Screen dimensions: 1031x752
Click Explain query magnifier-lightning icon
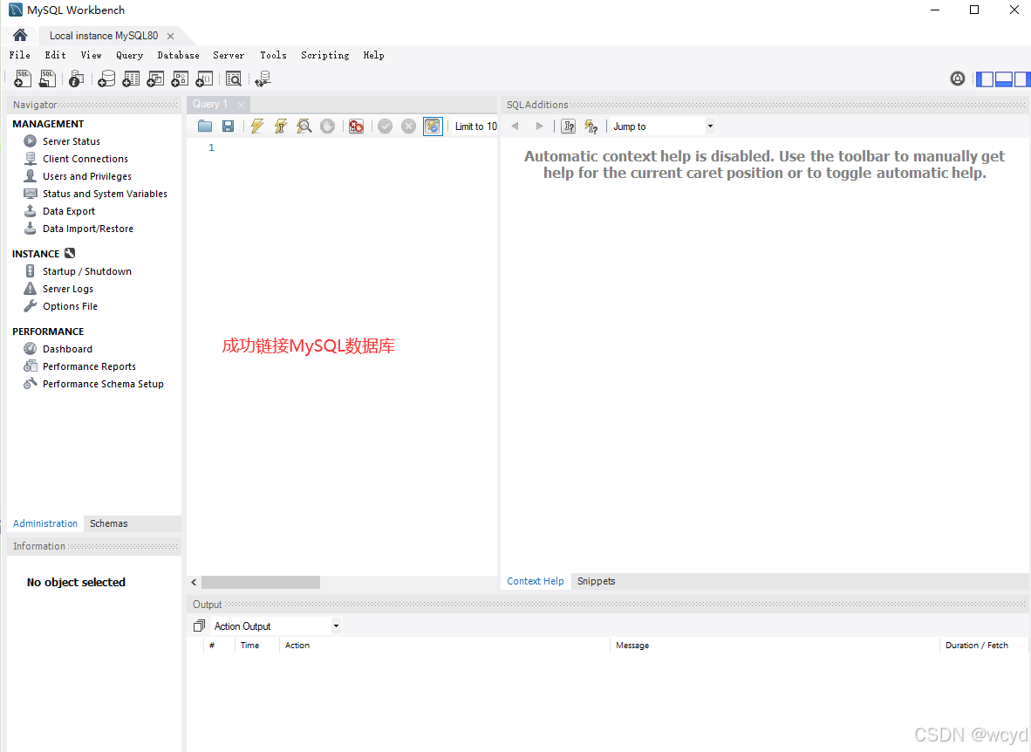304,126
